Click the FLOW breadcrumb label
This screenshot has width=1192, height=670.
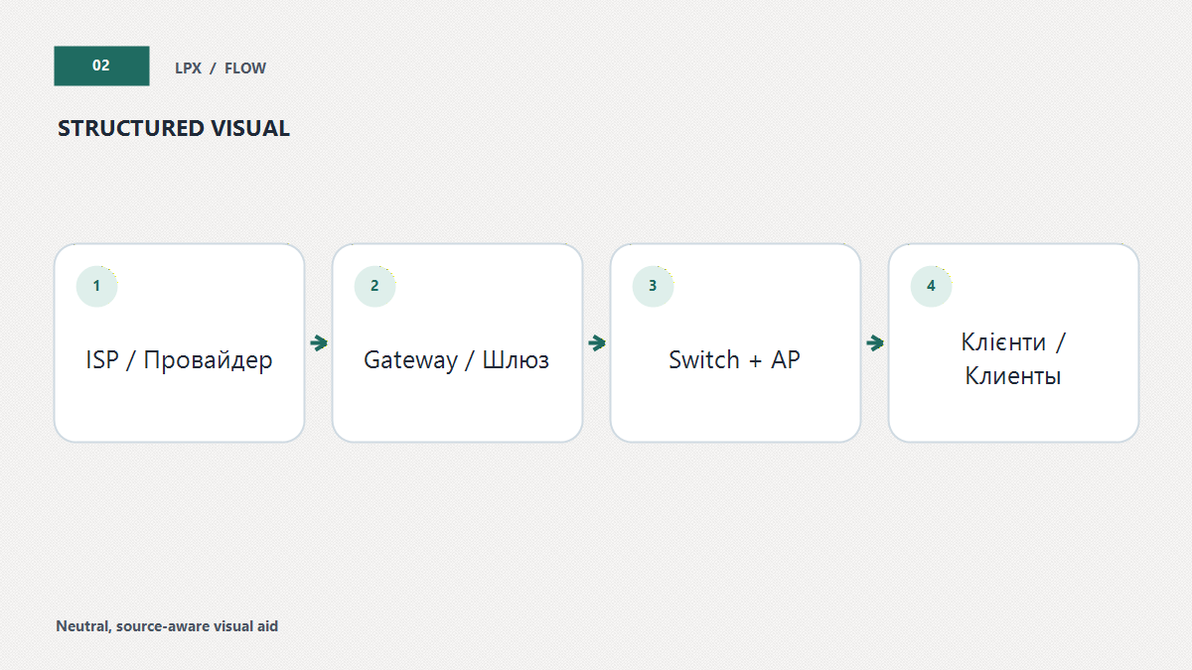click(245, 68)
